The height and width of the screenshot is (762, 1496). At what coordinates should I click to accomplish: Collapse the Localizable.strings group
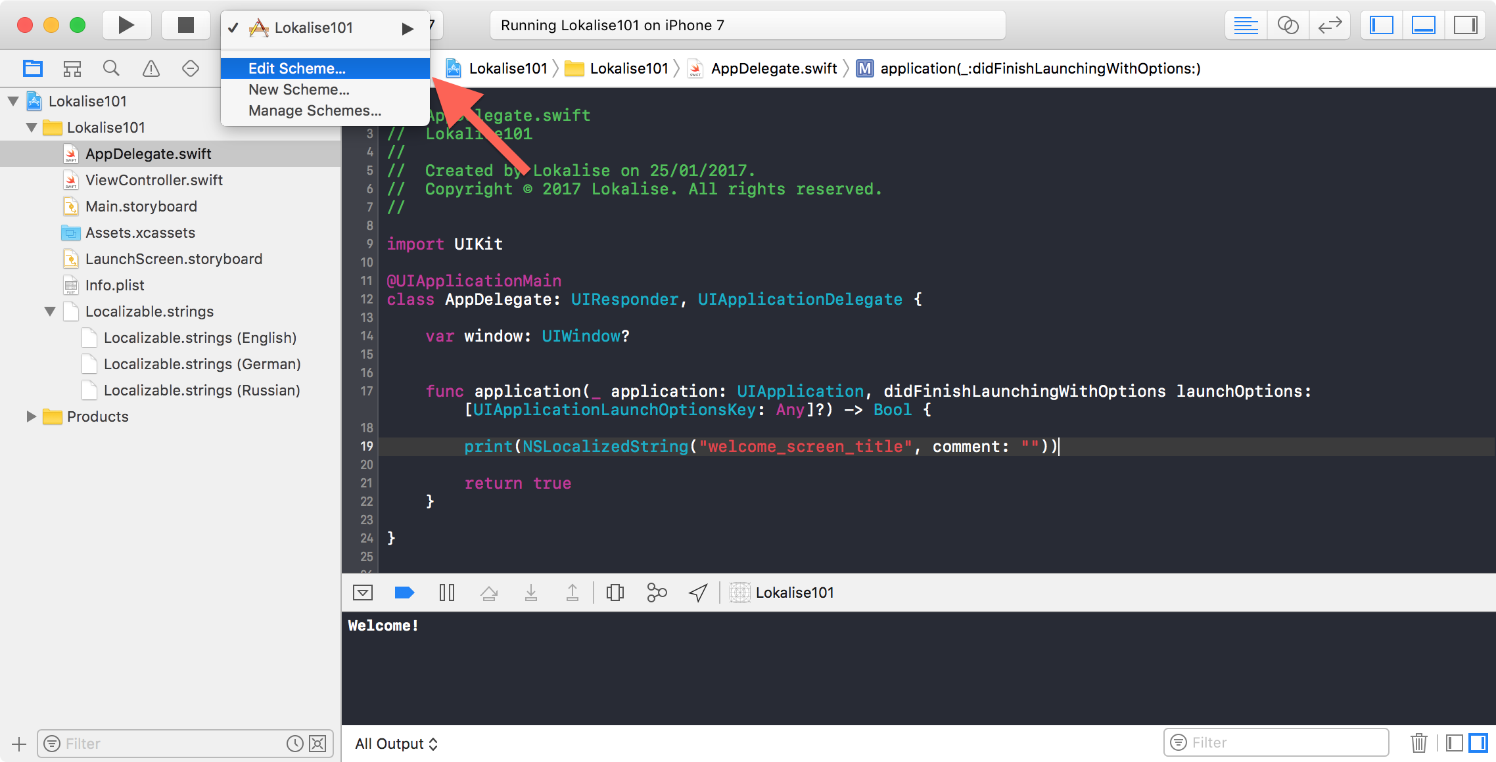tap(50, 311)
